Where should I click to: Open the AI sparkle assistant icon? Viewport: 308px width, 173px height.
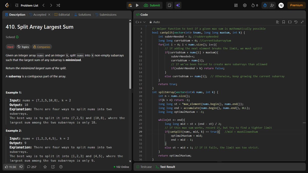click(x=177, y=5)
